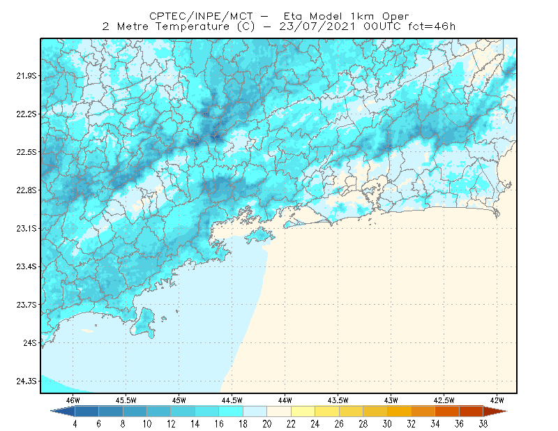
Task: Click the "24S" latitude label
Action: click(30, 342)
